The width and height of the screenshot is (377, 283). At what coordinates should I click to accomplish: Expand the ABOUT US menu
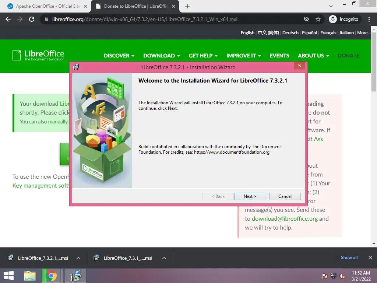click(314, 56)
